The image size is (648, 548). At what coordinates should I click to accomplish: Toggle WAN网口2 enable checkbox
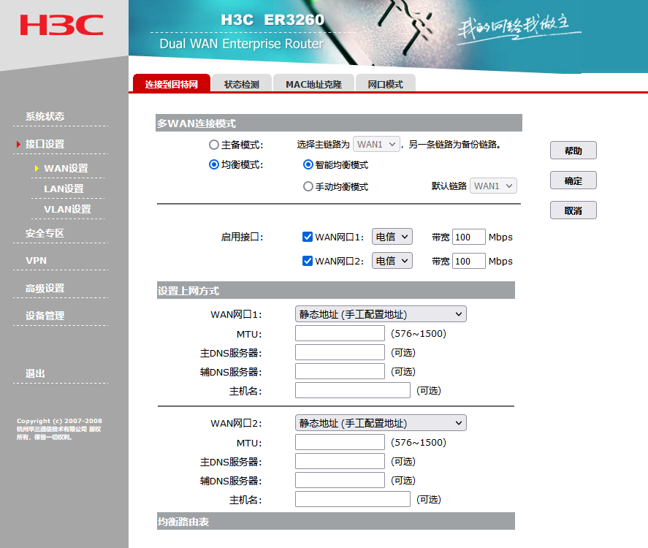click(x=308, y=261)
